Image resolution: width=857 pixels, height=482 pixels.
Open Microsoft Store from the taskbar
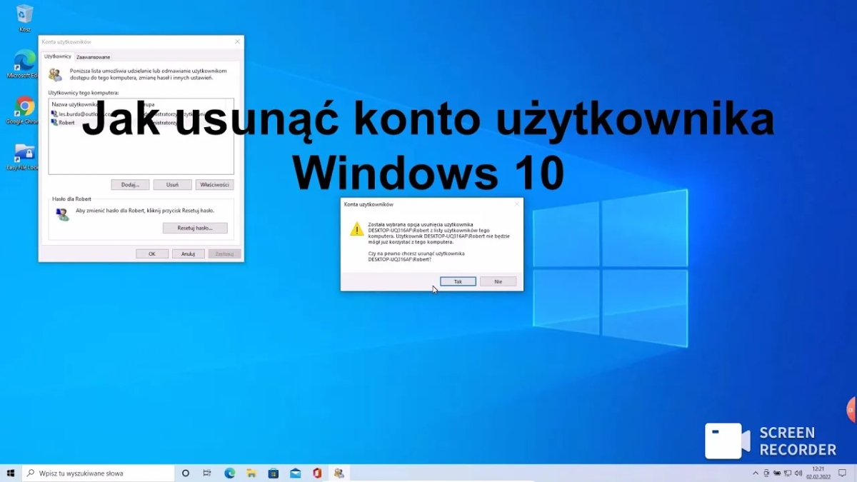(x=274, y=473)
